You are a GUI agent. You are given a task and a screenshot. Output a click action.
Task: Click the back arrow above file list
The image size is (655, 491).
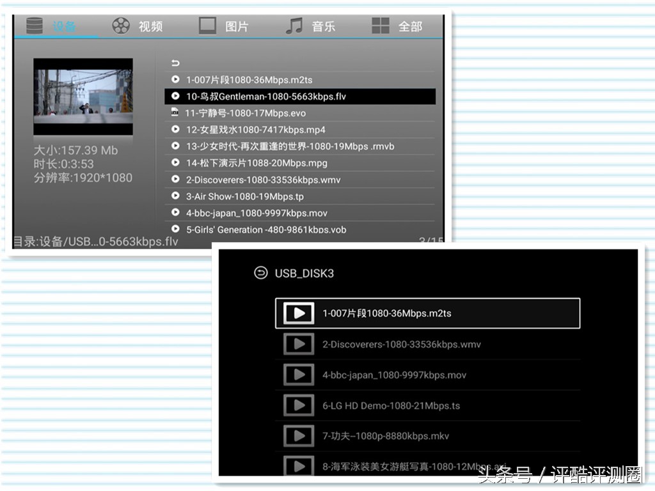[175, 63]
